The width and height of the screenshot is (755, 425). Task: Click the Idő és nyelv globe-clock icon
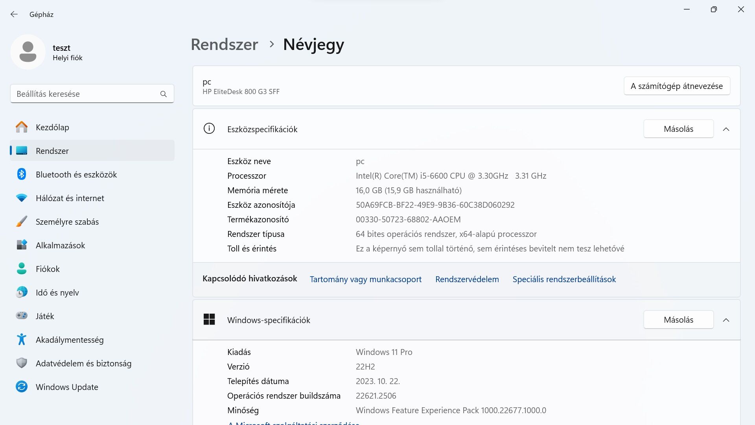click(22, 292)
